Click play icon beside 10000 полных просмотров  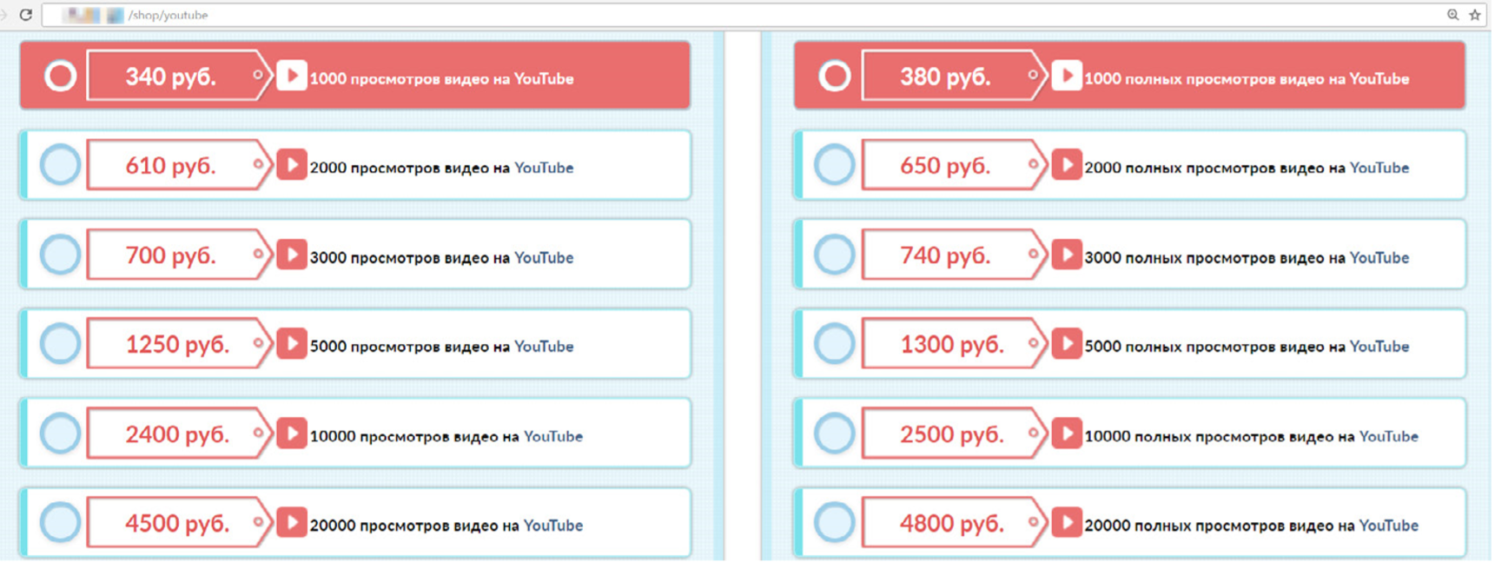point(1067,433)
